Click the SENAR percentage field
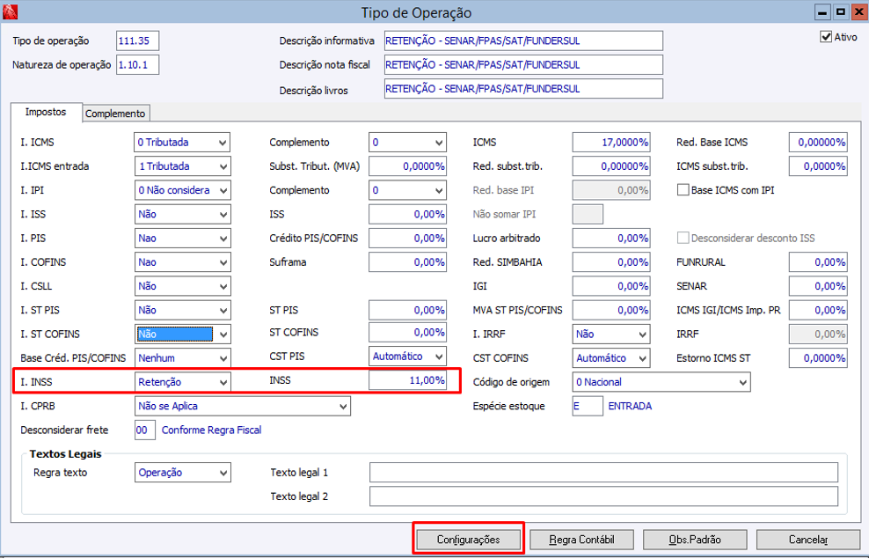This screenshot has width=869, height=559. click(818, 286)
